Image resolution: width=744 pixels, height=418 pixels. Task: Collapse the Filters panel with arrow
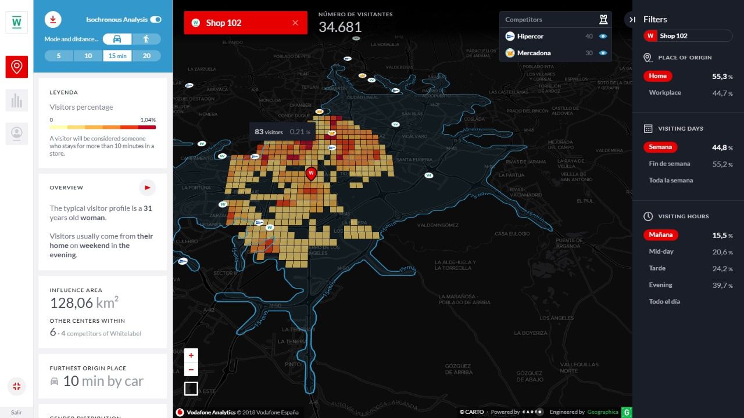click(x=632, y=20)
